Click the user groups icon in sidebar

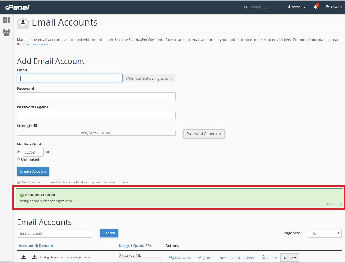click(6, 32)
